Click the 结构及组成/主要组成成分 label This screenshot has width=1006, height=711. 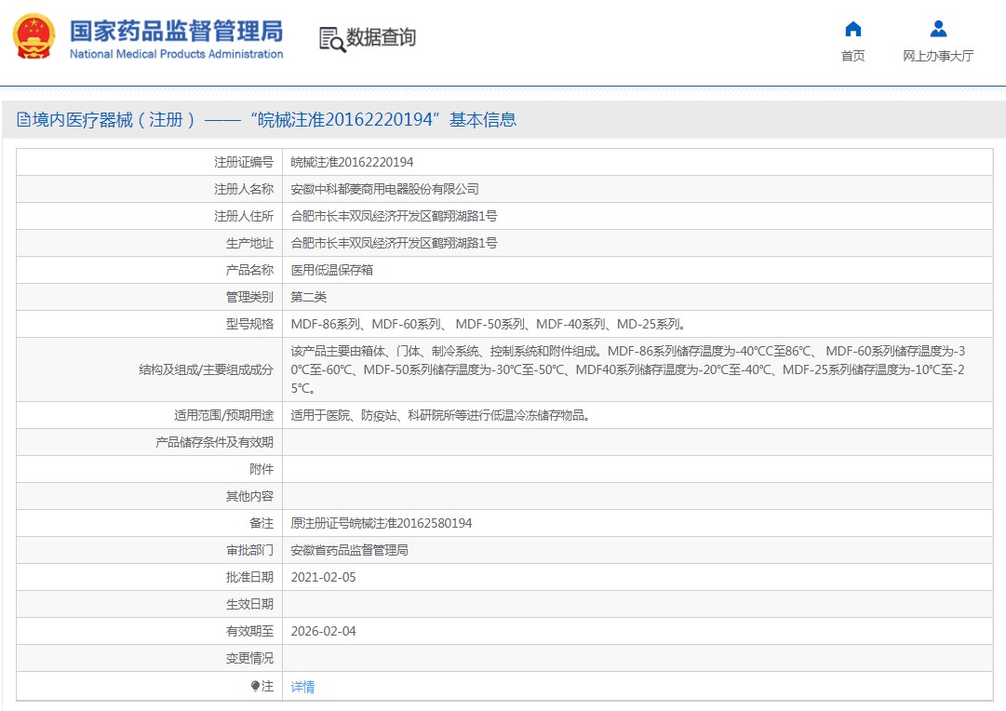(x=206, y=369)
